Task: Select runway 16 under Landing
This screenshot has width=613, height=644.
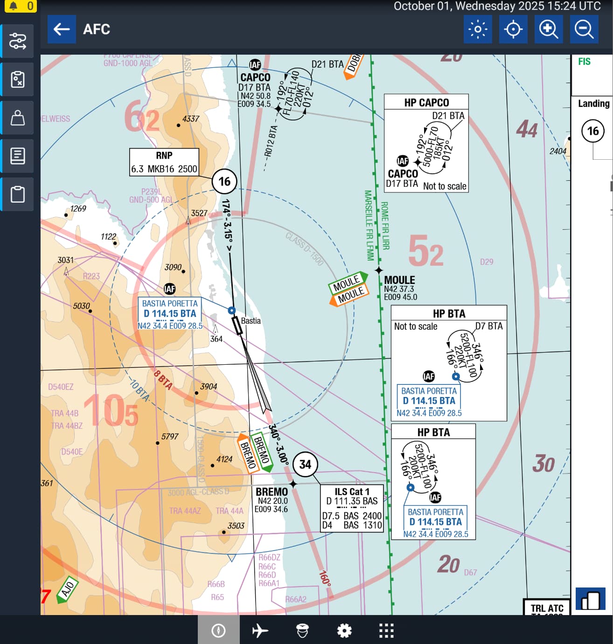Action: (x=592, y=131)
